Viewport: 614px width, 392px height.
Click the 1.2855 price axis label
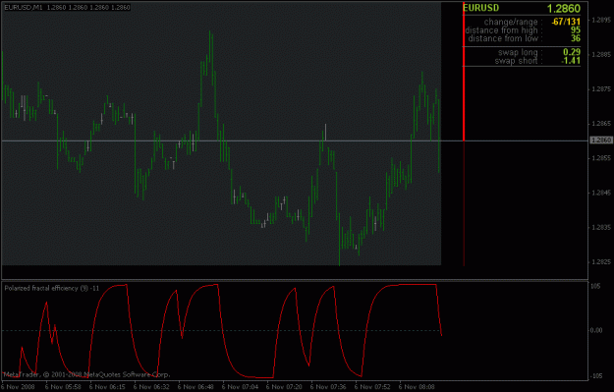[601, 158]
